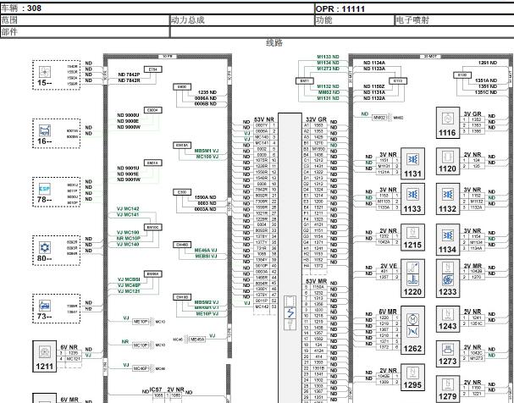Click splice box right of ND 1150Z
Screen dimensions: 514x403
click(398, 81)
